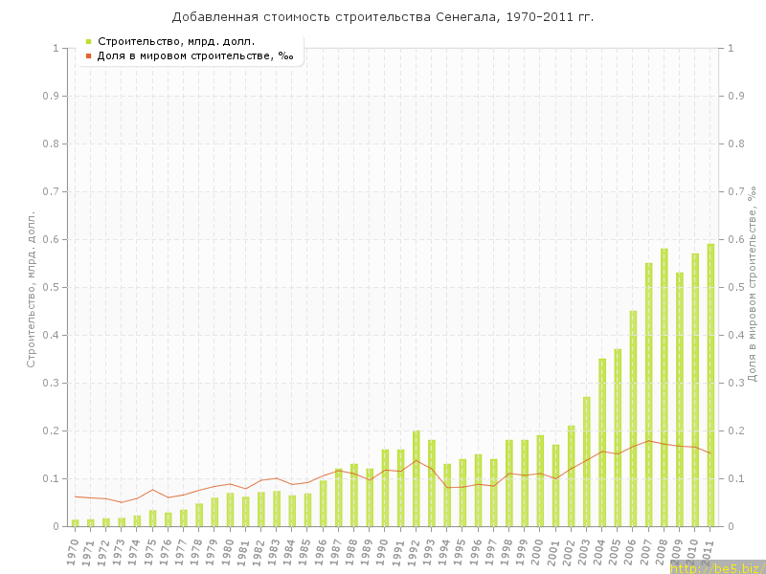Image resolution: width=766 pixels, height=574 pixels.
Task: Click the left axis title 'Строительство, млрд. долл.'
Action: [31, 289]
